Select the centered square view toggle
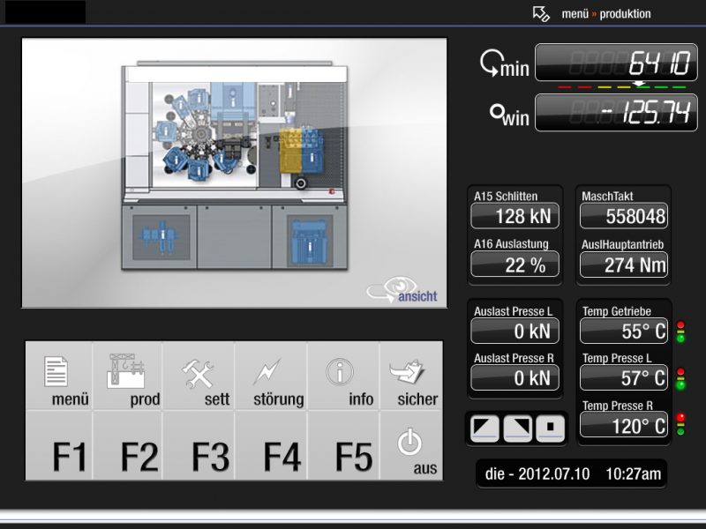 point(551,428)
